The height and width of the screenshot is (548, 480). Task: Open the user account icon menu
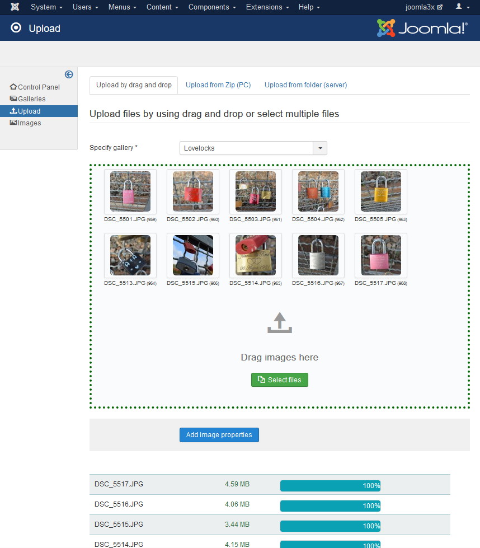[462, 7]
